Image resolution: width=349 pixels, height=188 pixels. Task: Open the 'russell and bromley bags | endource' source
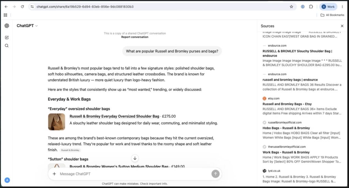pyautogui.click(x=302, y=82)
